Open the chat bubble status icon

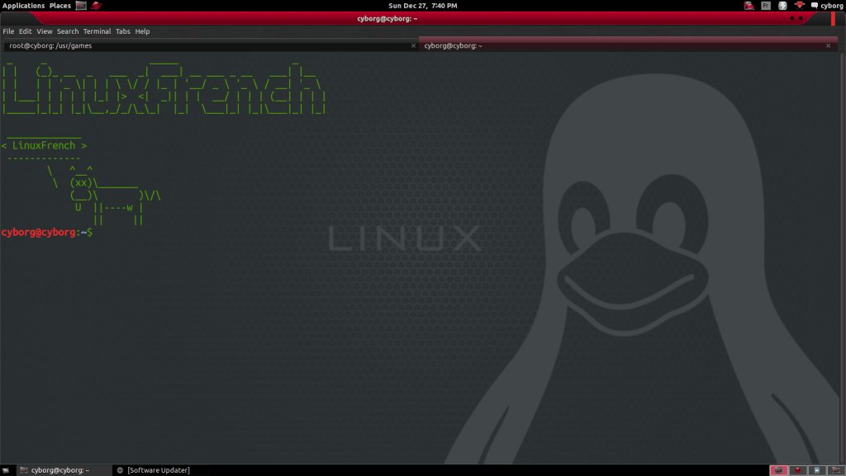[x=814, y=6]
